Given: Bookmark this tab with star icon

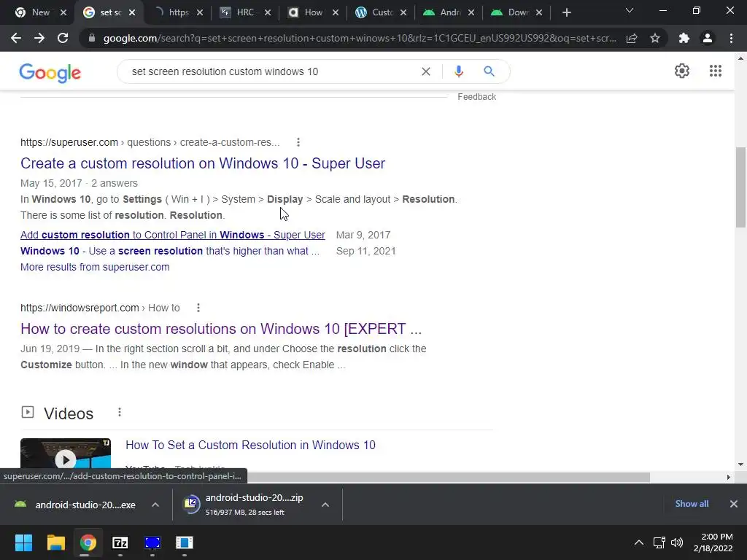Looking at the screenshot, I should (655, 38).
